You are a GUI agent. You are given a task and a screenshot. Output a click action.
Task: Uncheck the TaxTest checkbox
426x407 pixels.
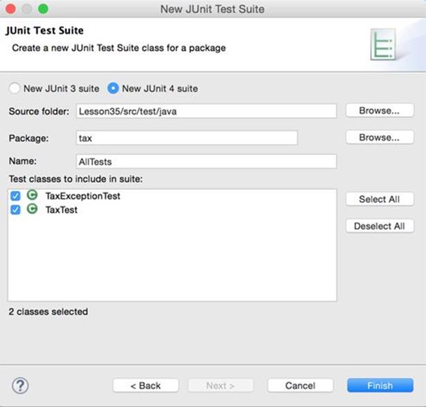point(15,210)
